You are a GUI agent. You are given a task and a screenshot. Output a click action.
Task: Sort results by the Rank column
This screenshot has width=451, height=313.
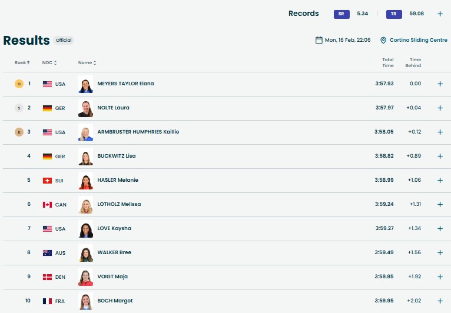coord(22,62)
